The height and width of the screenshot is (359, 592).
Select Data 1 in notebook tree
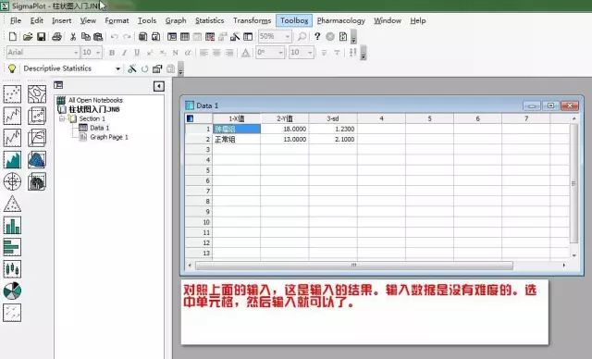pyautogui.click(x=99, y=128)
